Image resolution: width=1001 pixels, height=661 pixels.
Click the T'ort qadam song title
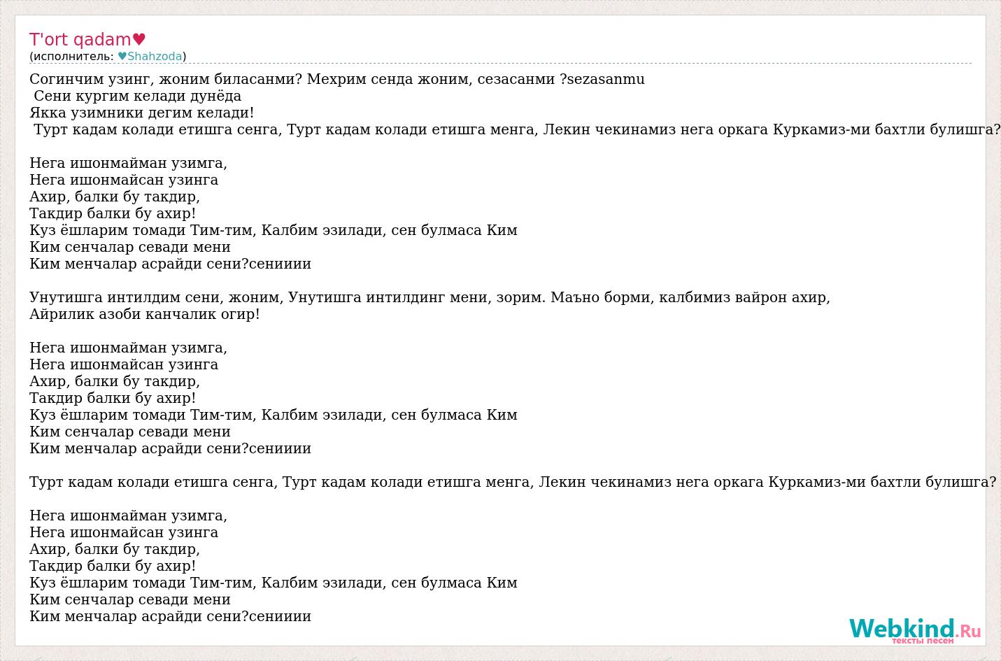click(x=80, y=40)
